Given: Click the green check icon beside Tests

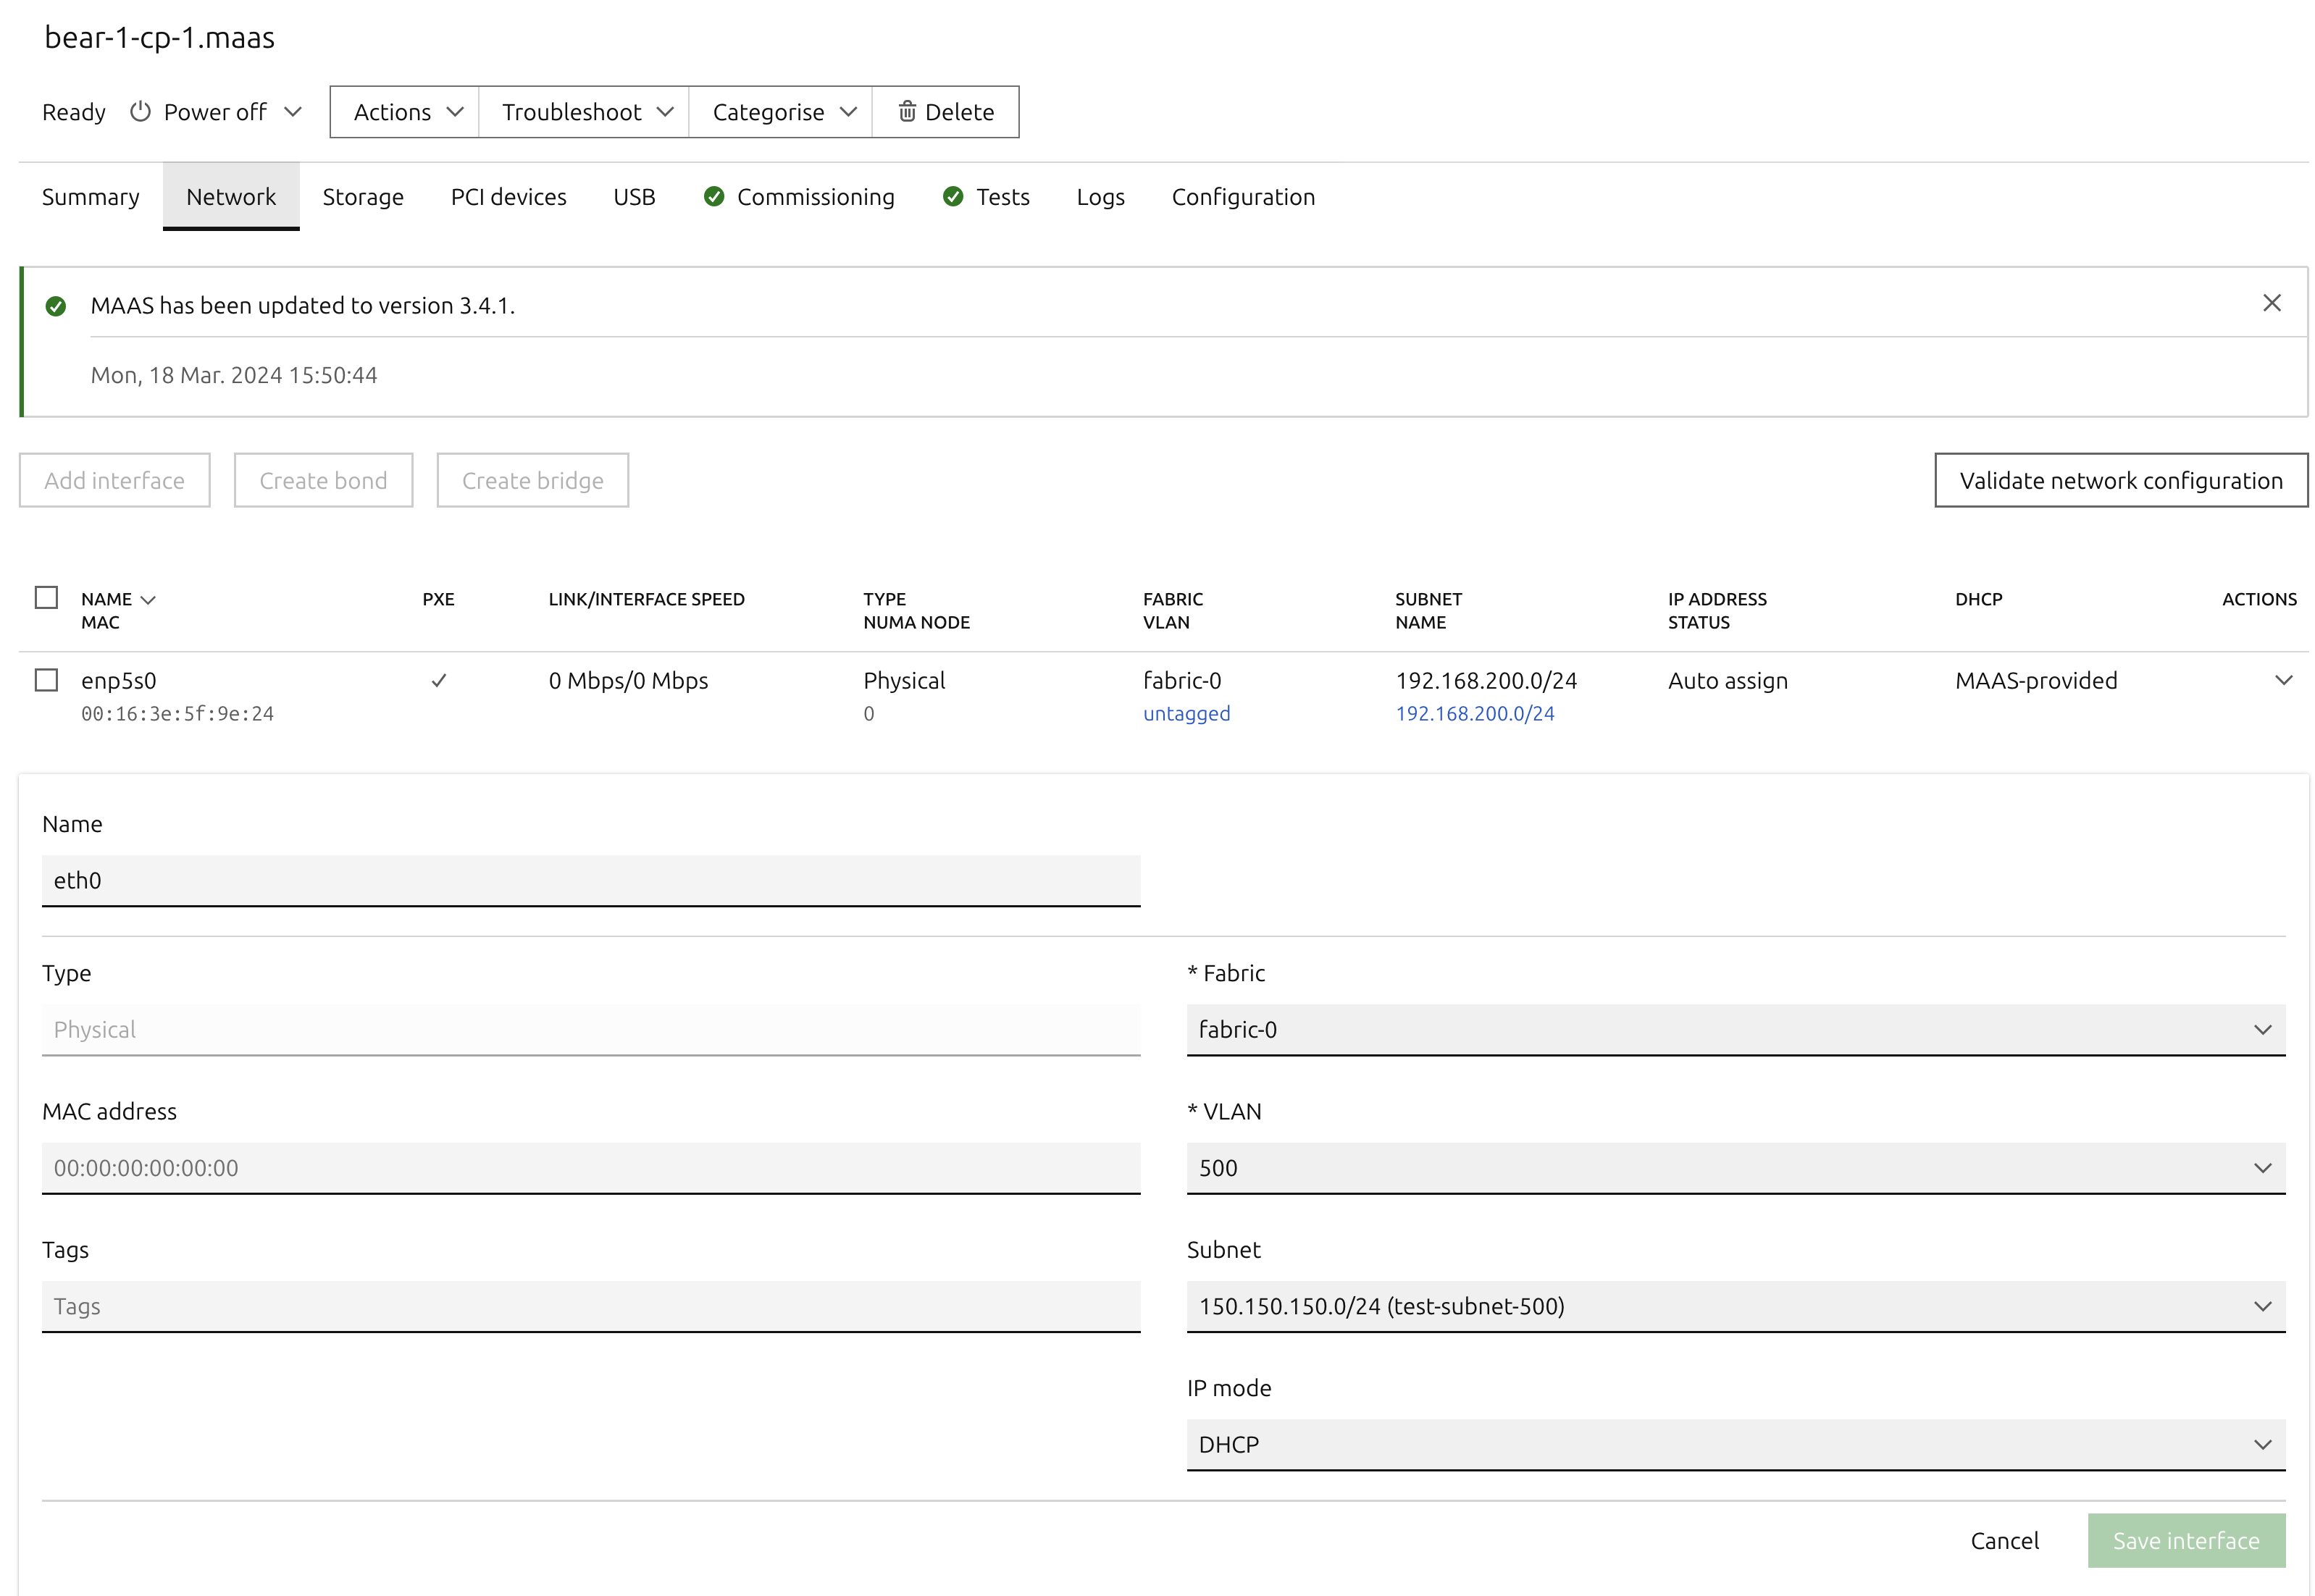Looking at the screenshot, I should click(952, 197).
